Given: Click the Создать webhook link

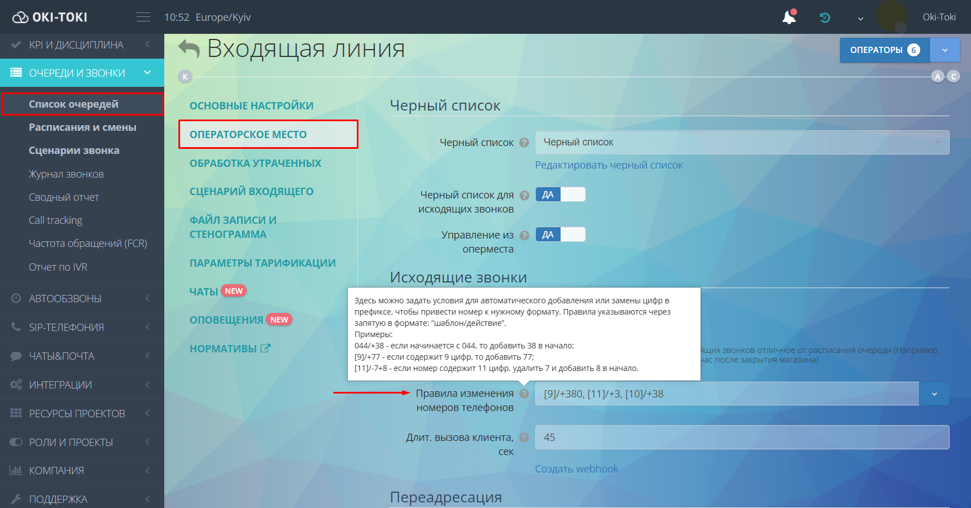Looking at the screenshot, I should (576, 469).
